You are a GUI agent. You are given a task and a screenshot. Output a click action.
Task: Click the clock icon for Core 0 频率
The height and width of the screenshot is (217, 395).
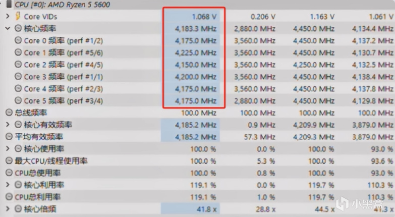18,40
